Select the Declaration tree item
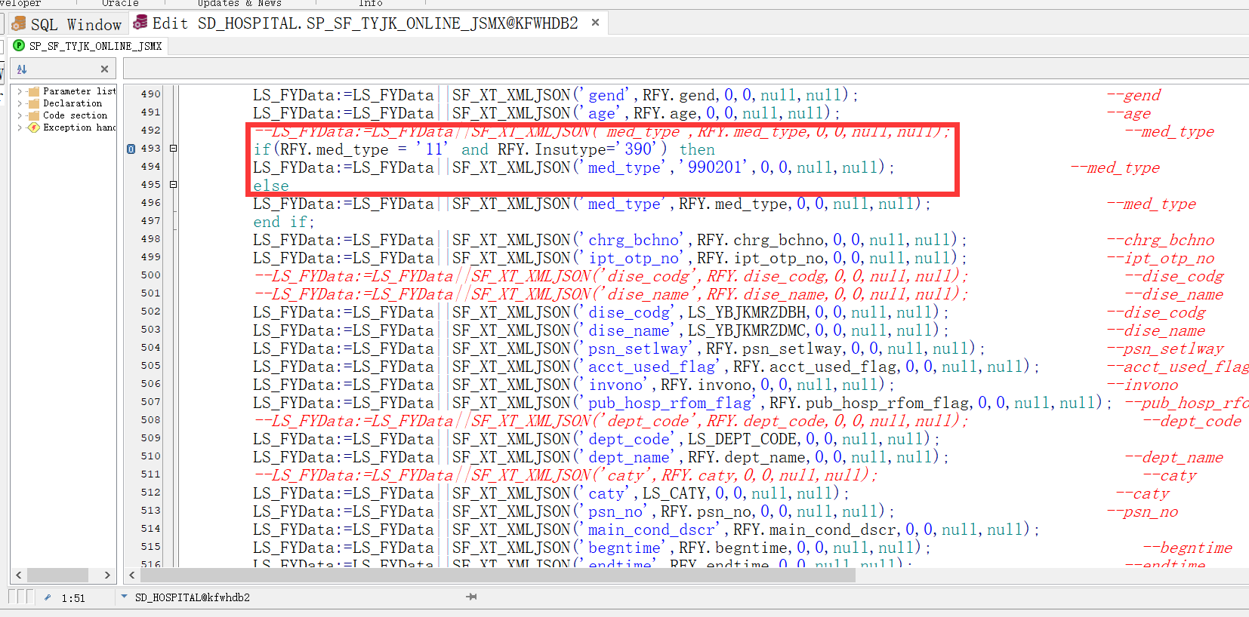 (x=72, y=103)
